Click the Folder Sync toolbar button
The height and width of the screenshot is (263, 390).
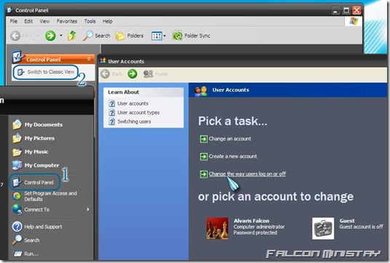191,36
